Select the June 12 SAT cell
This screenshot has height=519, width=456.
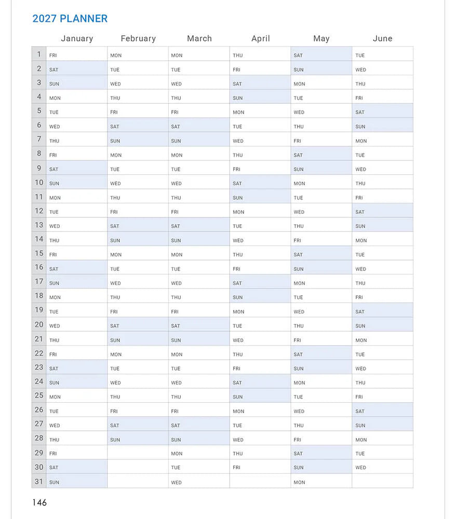pos(382,211)
